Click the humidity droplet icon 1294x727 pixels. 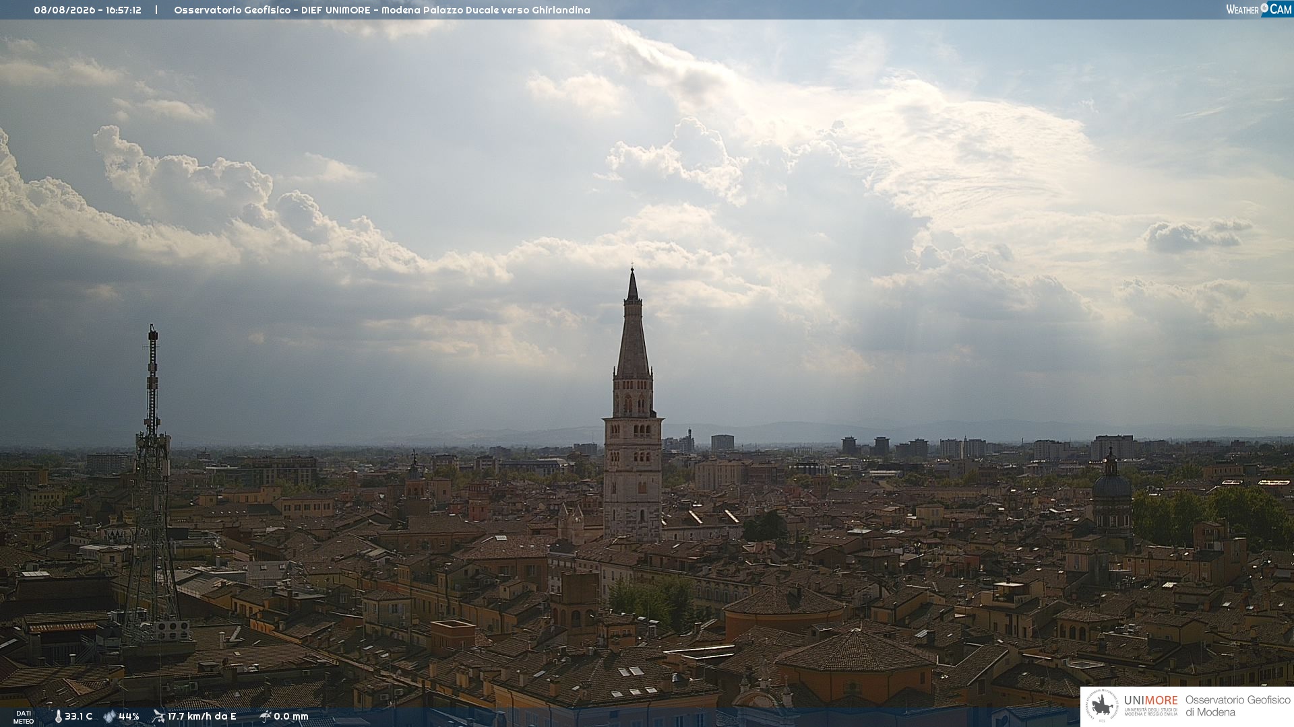click(109, 717)
